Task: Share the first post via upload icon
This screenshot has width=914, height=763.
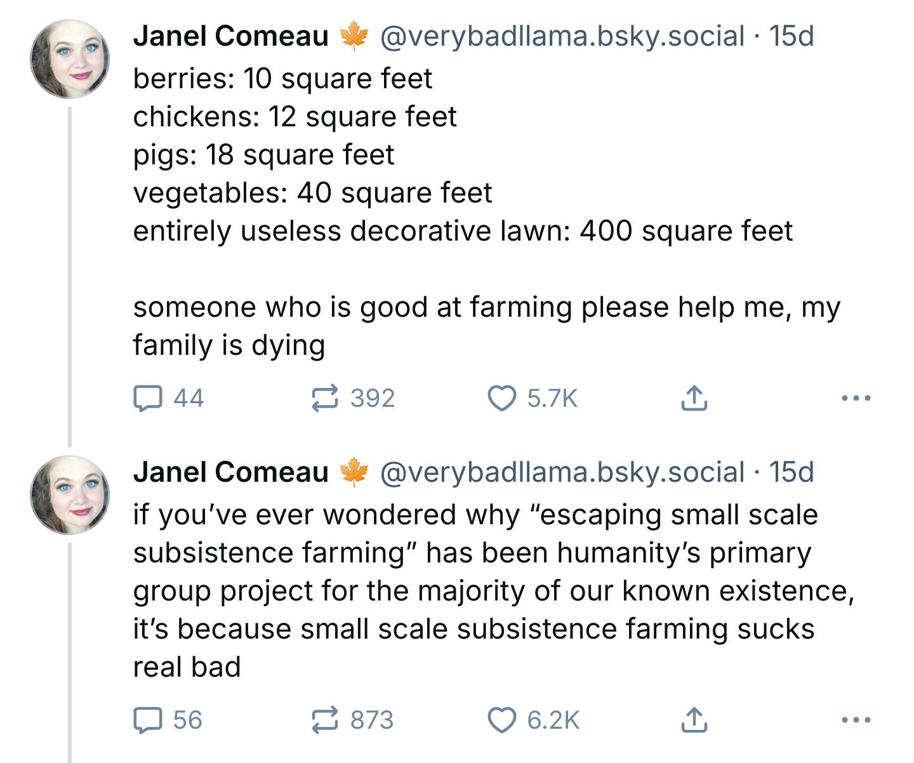Action: point(694,399)
